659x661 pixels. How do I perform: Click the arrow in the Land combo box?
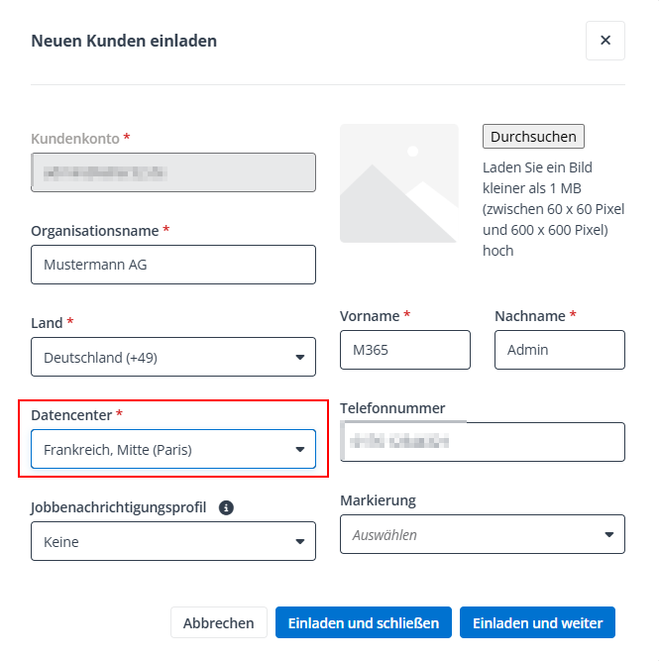coord(300,357)
